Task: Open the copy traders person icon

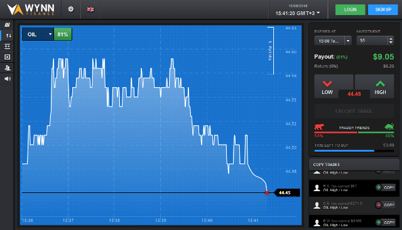Action: [x=8, y=68]
